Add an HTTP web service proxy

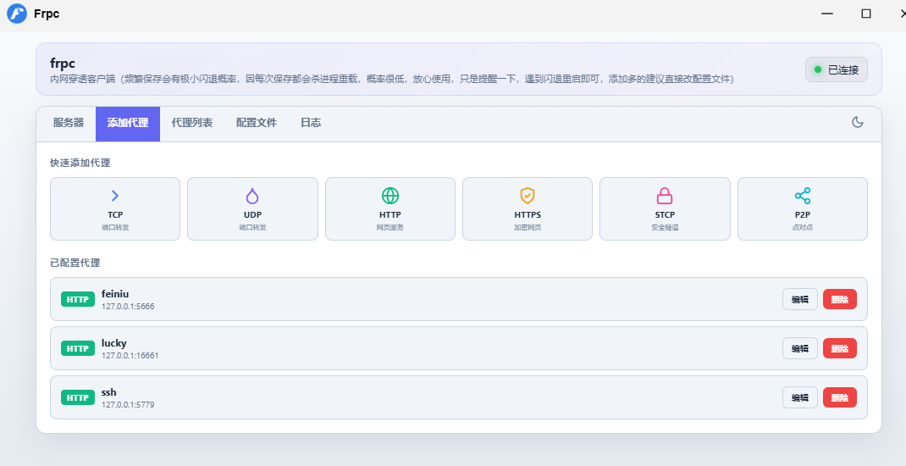[390, 208]
